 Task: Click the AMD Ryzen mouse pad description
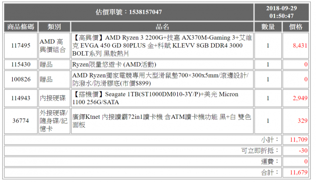(x=161, y=79)
